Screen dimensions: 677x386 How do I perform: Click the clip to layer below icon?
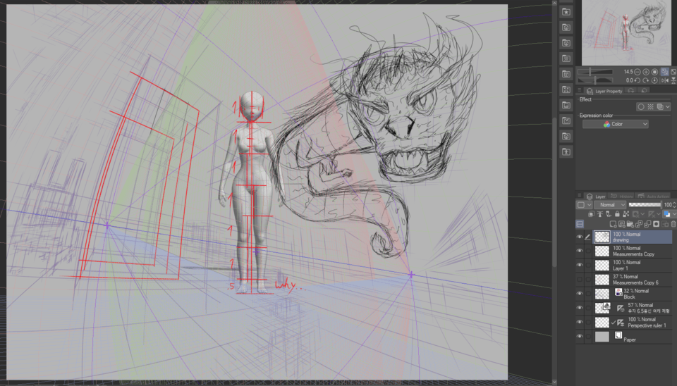click(x=591, y=214)
